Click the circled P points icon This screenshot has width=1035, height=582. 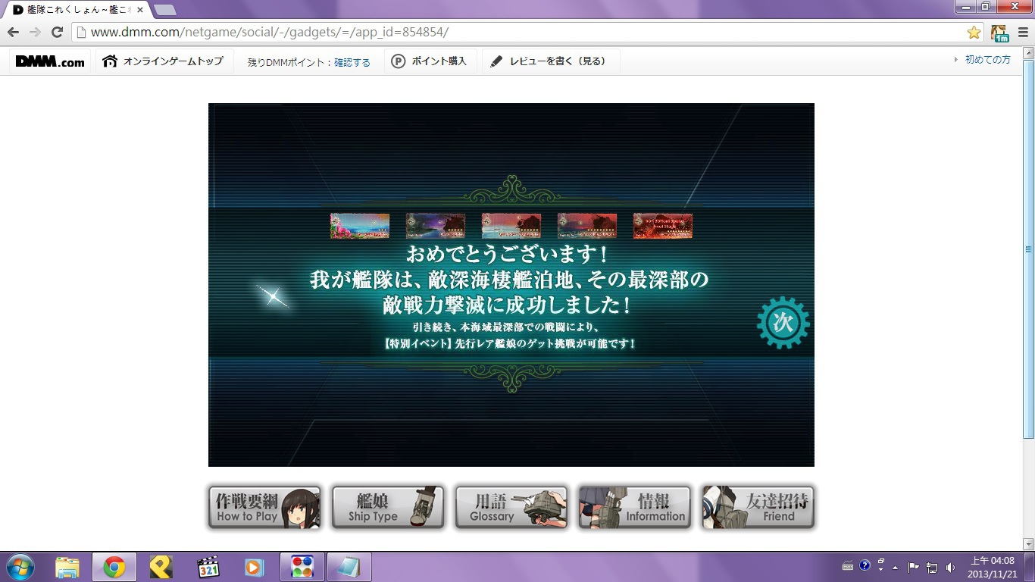[x=399, y=61]
